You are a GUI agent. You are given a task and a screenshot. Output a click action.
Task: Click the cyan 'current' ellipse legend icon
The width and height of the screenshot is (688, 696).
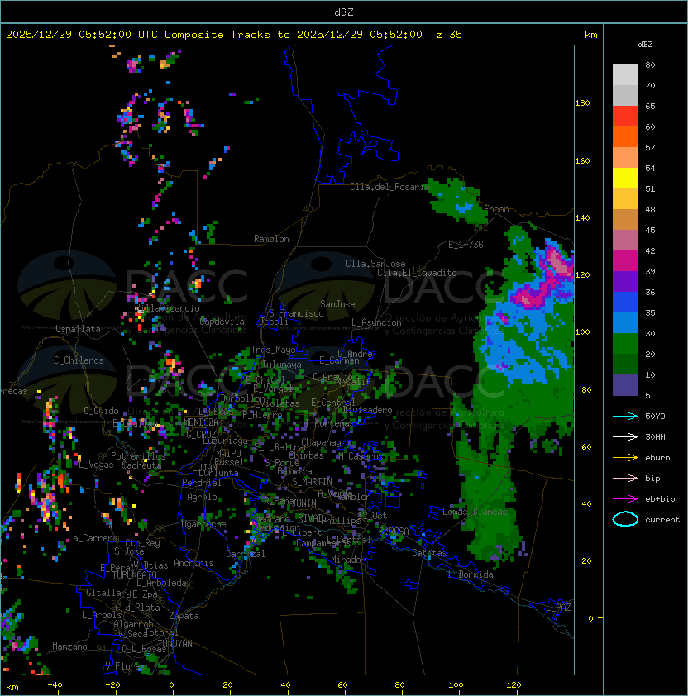coord(625,519)
